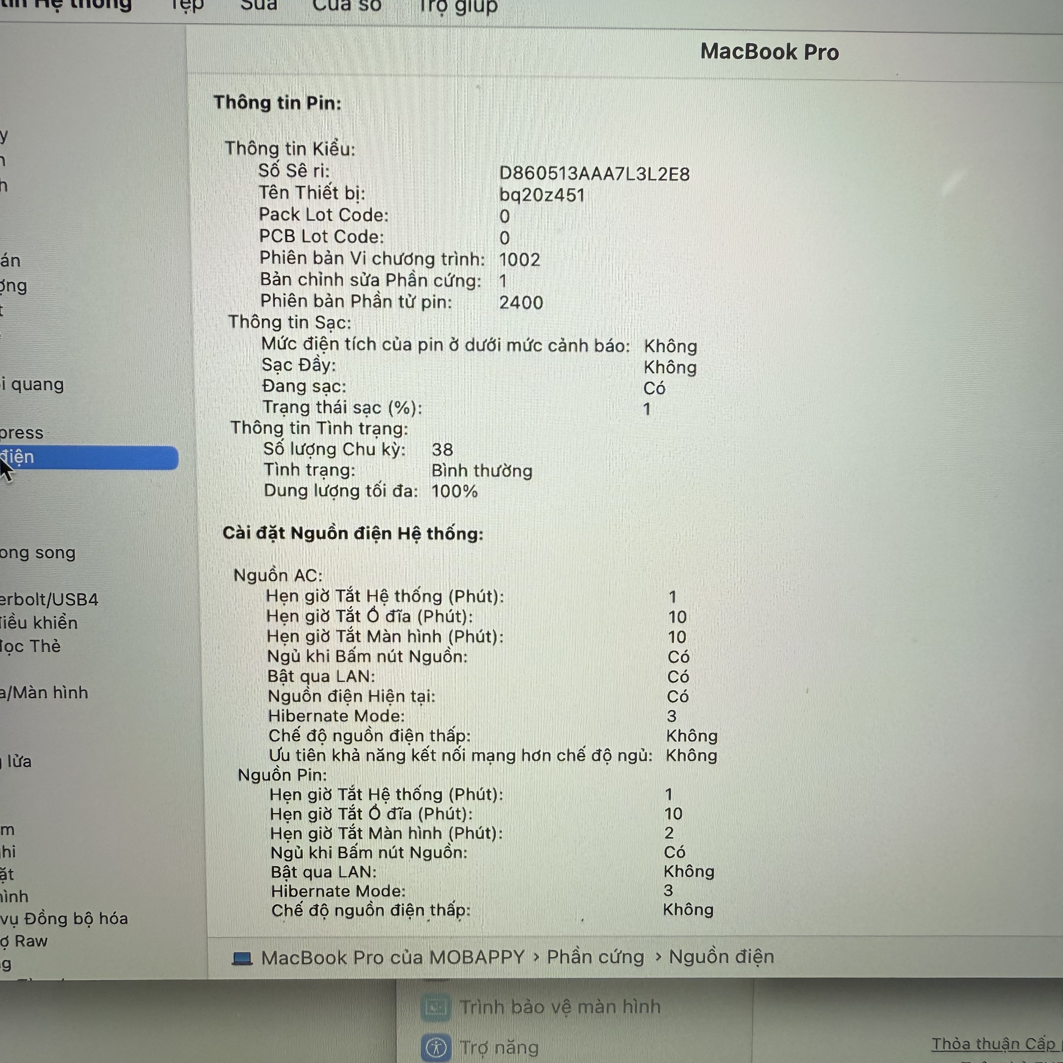Click the Pack Lot Code label

coord(323,214)
